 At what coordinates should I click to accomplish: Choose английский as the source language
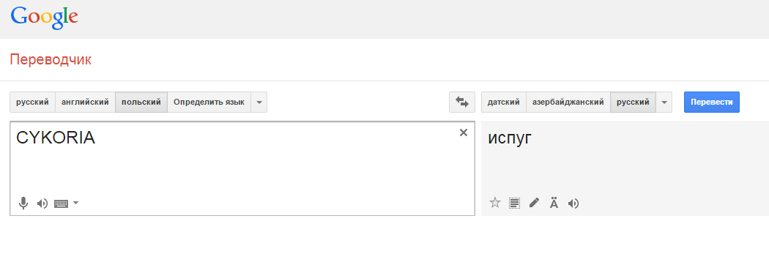click(86, 102)
